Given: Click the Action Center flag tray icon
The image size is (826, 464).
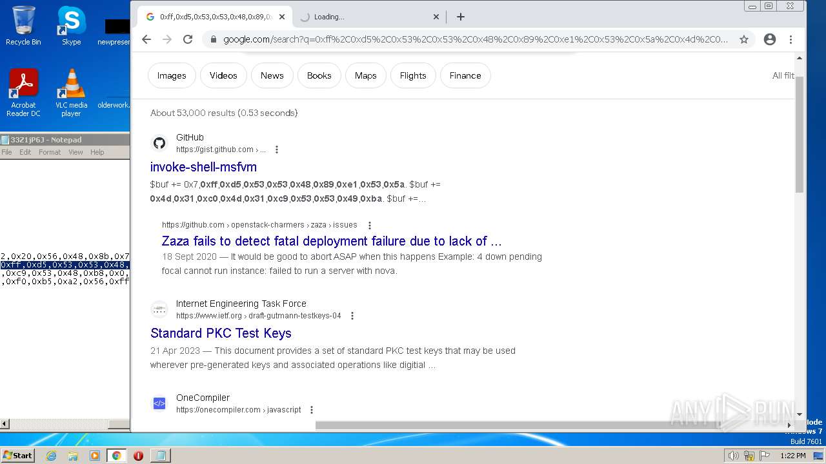Looking at the screenshot, I should (x=764, y=456).
